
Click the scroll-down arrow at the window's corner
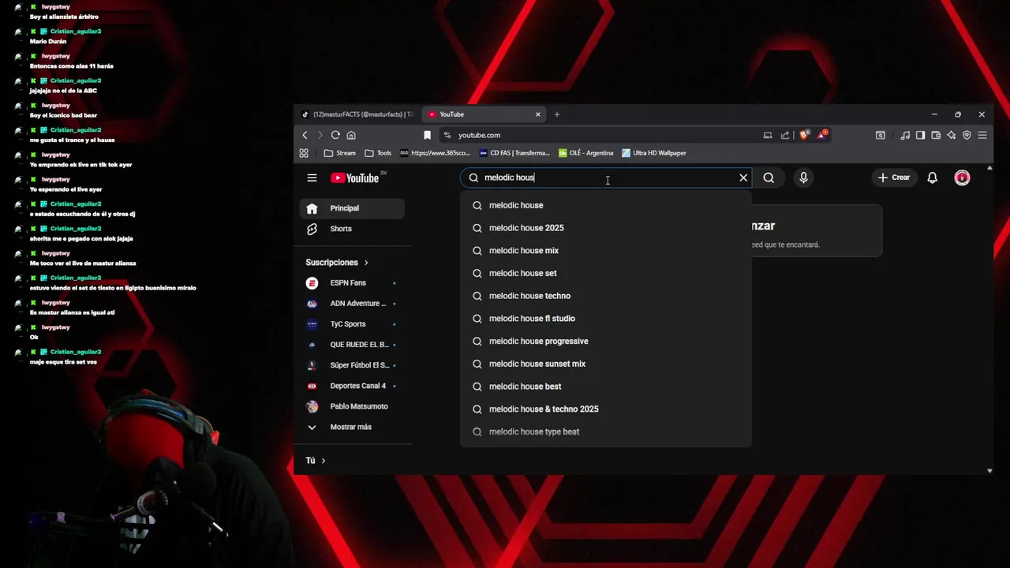(989, 471)
